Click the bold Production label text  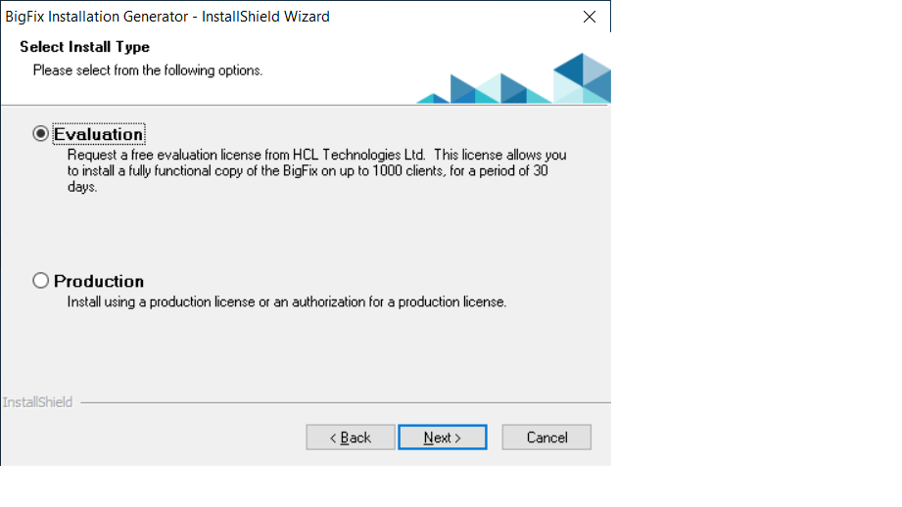point(99,281)
